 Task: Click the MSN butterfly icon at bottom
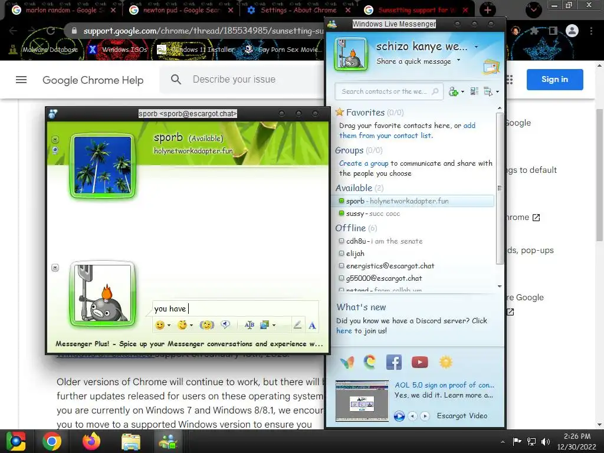click(347, 362)
